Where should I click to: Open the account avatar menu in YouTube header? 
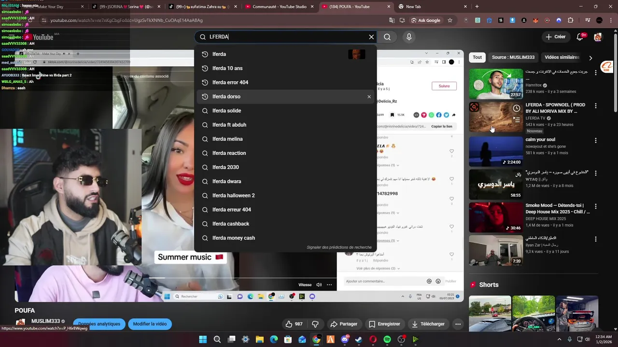pyautogui.click(x=598, y=37)
